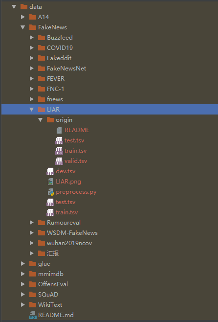Viewport: 218px width, 322px height.
Task: Click the dev.tsv TSV file icon
Action: coord(50,171)
